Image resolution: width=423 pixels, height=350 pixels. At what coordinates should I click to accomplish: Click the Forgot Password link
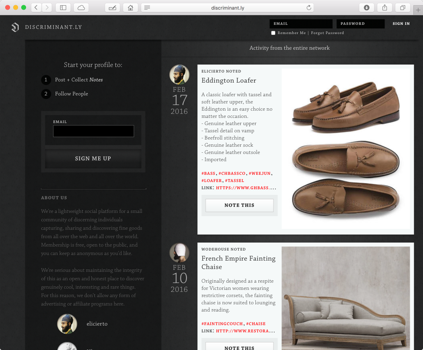point(327,33)
